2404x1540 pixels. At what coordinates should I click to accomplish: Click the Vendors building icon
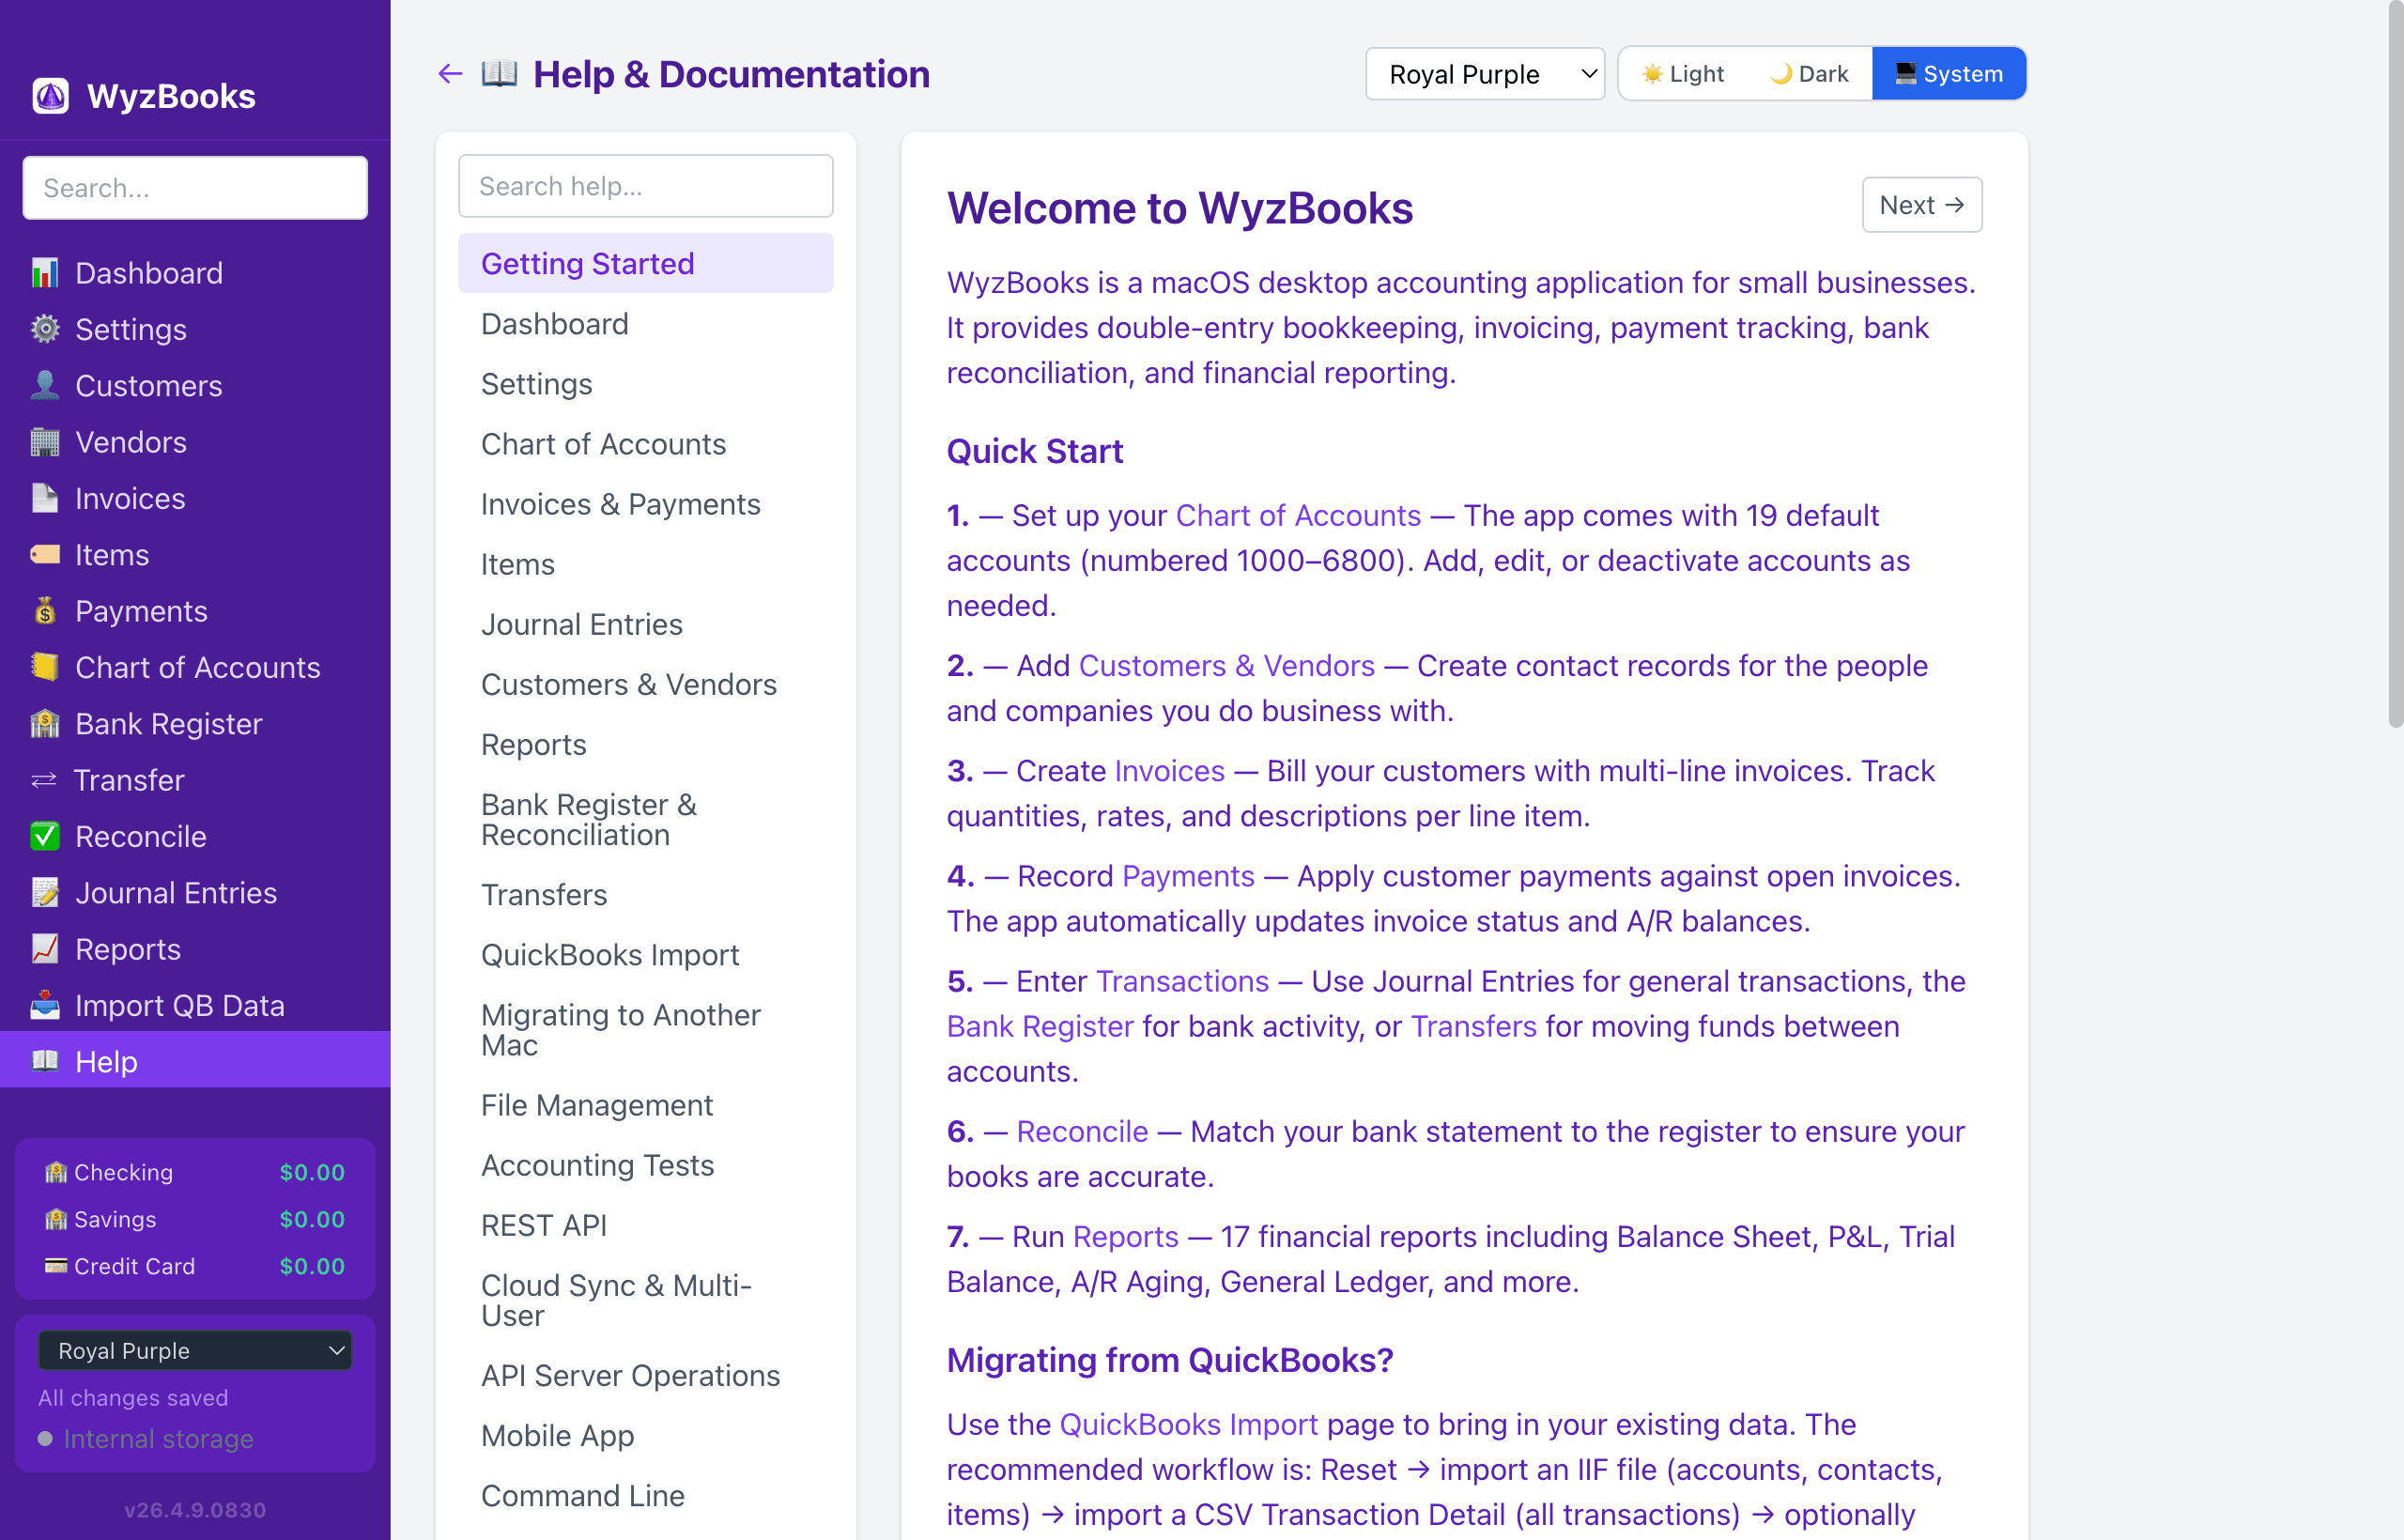pyautogui.click(x=44, y=442)
